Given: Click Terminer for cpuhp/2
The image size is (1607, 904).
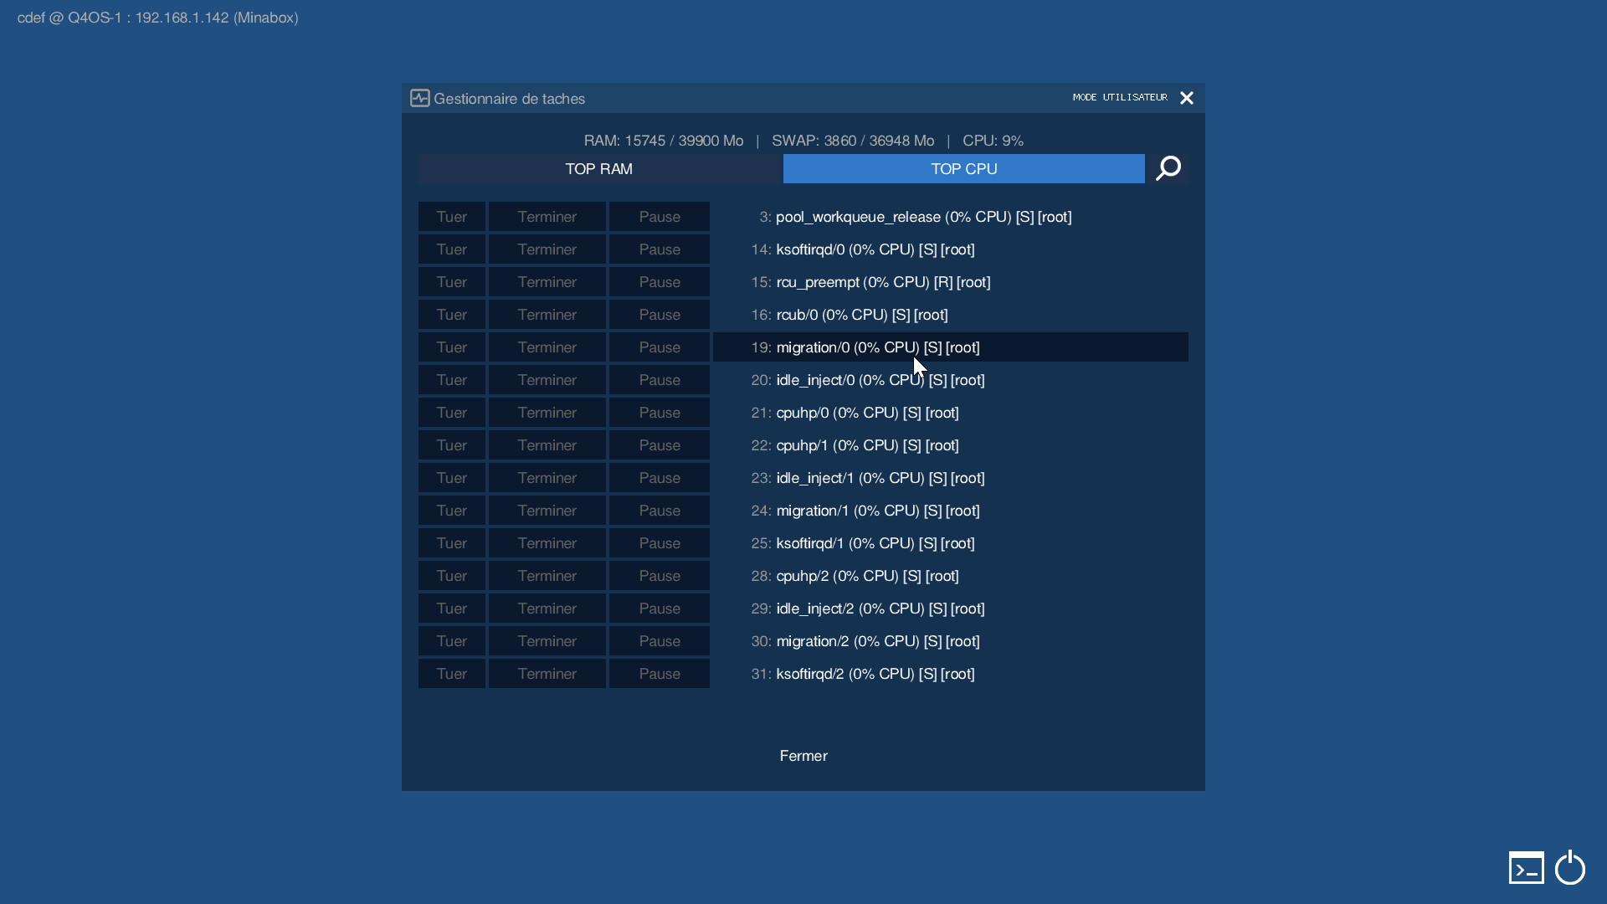Looking at the screenshot, I should click(x=547, y=576).
